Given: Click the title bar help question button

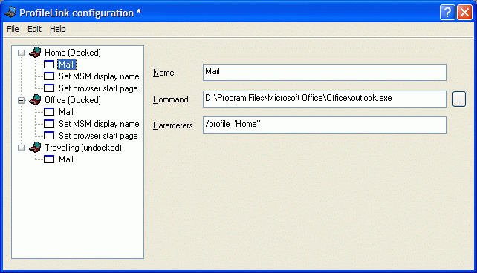Looking at the screenshot, I should click(447, 13).
